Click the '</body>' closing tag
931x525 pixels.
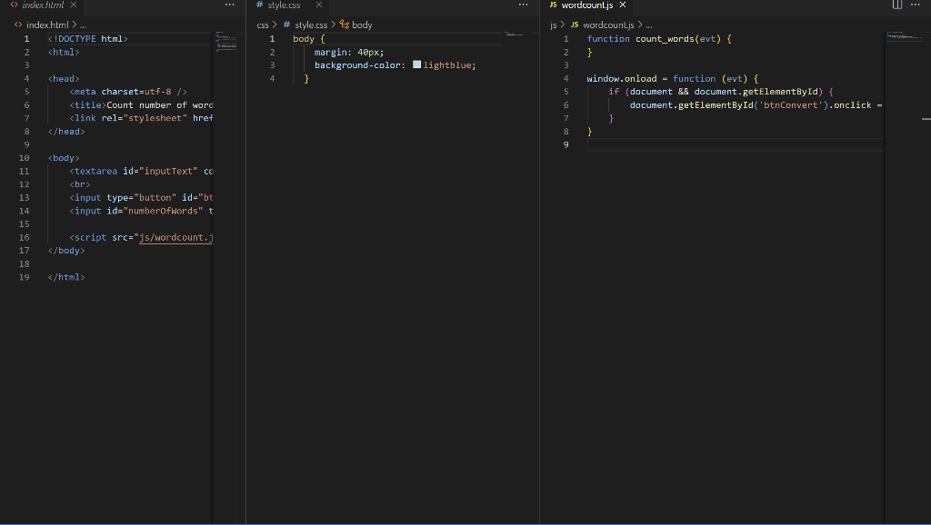tap(66, 251)
